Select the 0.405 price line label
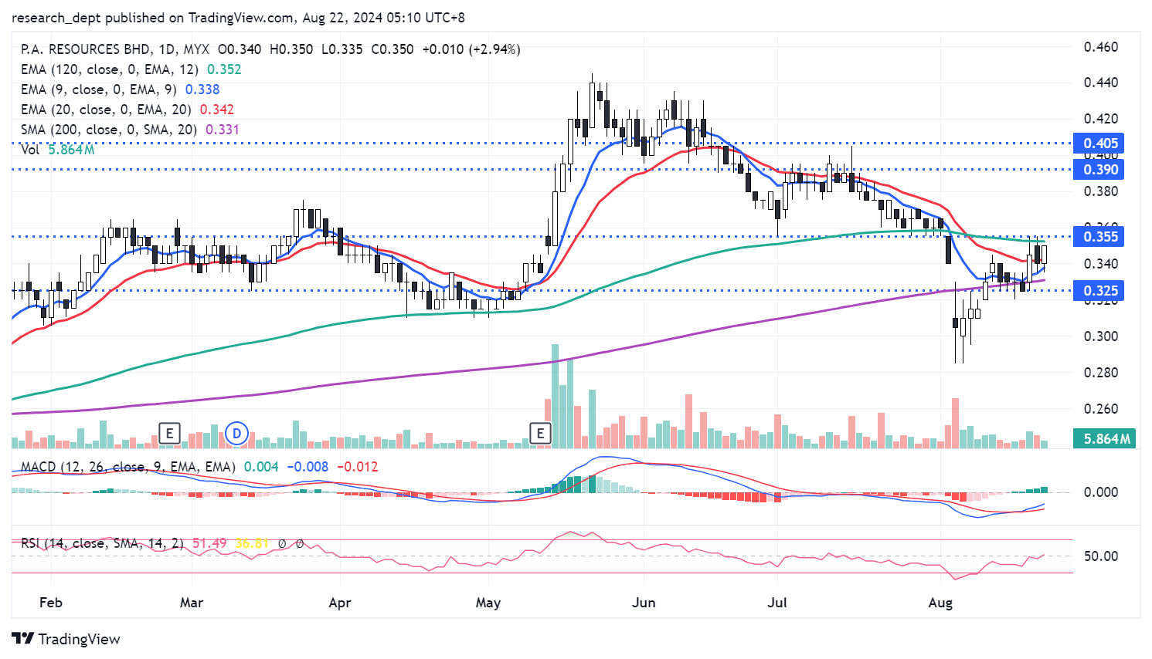Image resolution: width=1152 pixels, height=659 pixels. point(1100,144)
